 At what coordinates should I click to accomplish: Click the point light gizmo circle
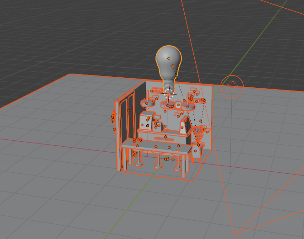click(x=232, y=87)
